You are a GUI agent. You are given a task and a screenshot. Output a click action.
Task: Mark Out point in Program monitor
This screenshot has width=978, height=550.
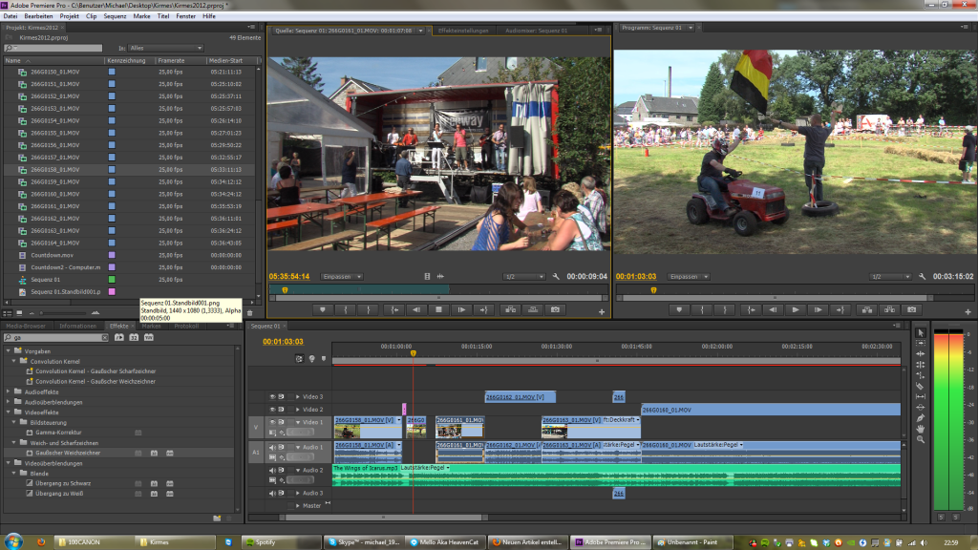[x=725, y=310]
